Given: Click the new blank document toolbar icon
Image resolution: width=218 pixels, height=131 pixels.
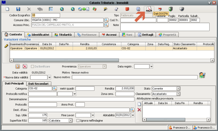Looking at the screenshot, I should point(8,9).
